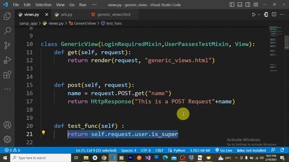The height and width of the screenshot is (162, 289).
Task: Click LoginRequiredMixin in class definition
Action: pyautogui.click(x=131, y=44)
